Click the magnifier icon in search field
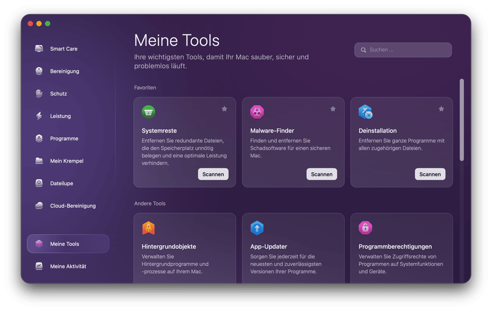This screenshot has height=311, width=492. [363, 50]
